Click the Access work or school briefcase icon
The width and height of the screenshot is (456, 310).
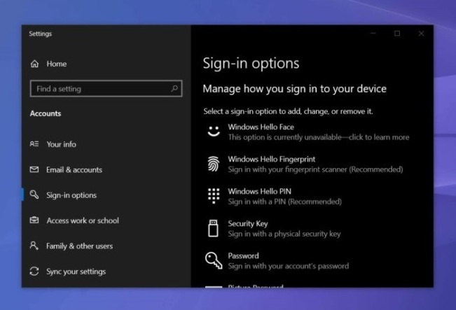click(x=34, y=220)
